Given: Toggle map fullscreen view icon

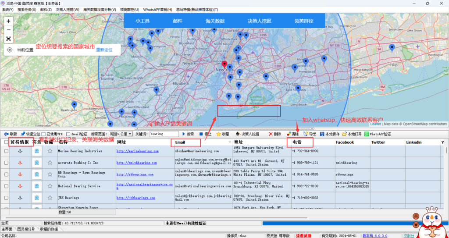Looking at the screenshot, I should pos(9,39).
